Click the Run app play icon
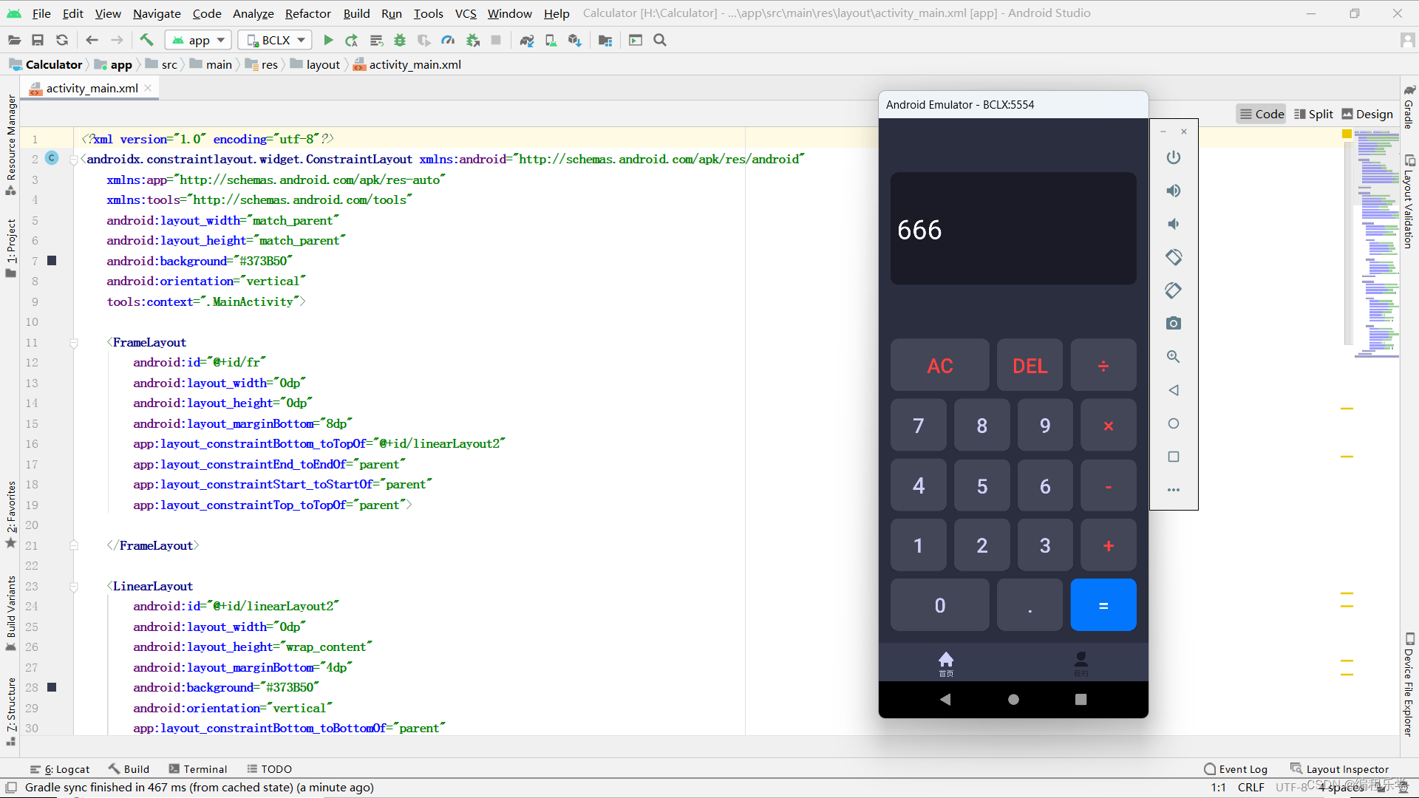Screen dimensions: 1419x798 (x=329, y=41)
